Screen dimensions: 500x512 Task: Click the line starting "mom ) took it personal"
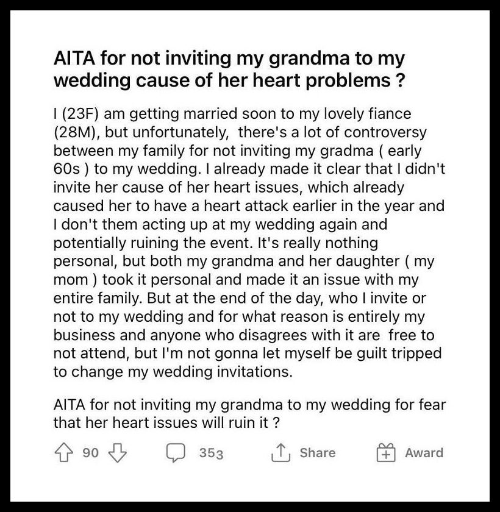236,280
